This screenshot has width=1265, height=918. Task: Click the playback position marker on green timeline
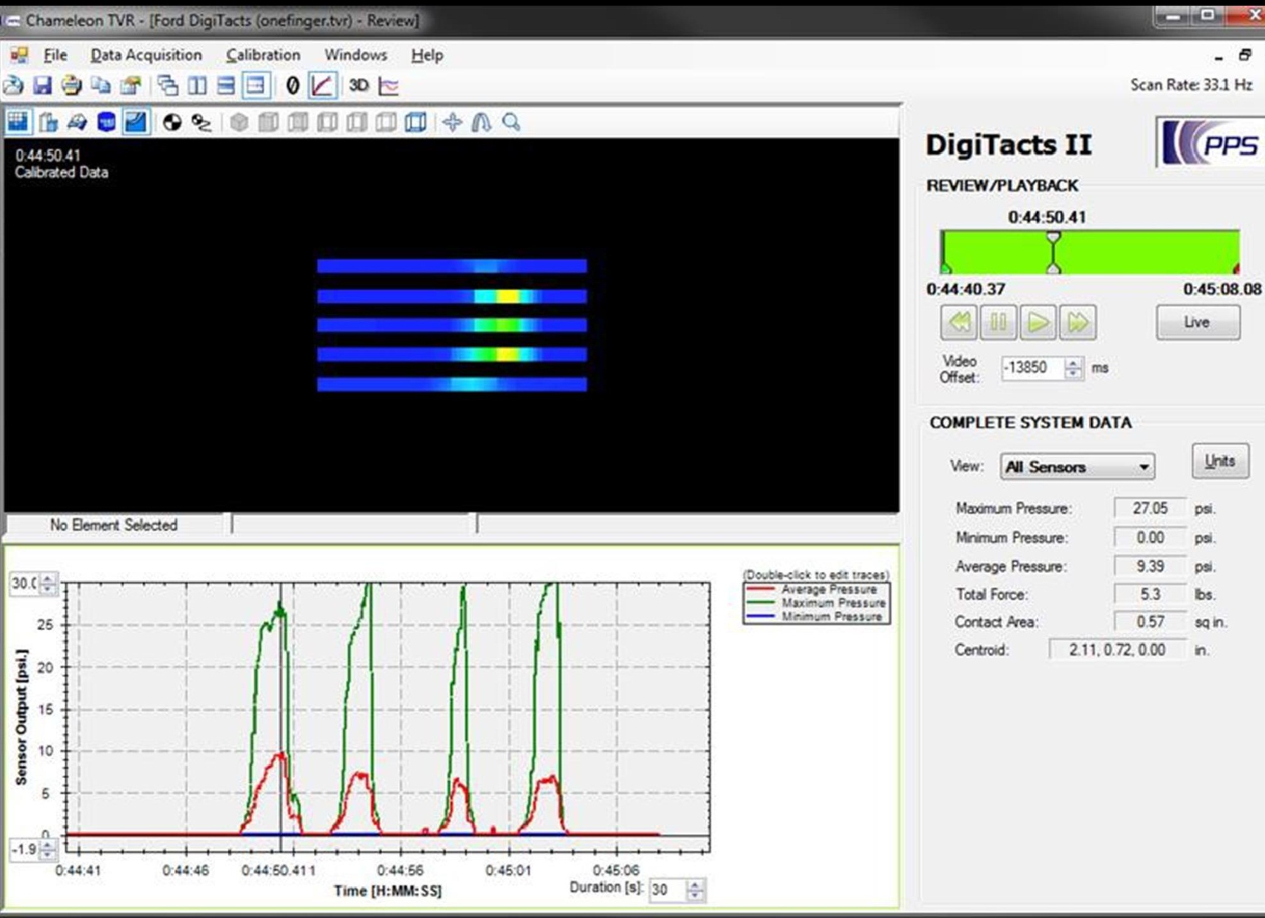pyautogui.click(x=1054, y=252)
